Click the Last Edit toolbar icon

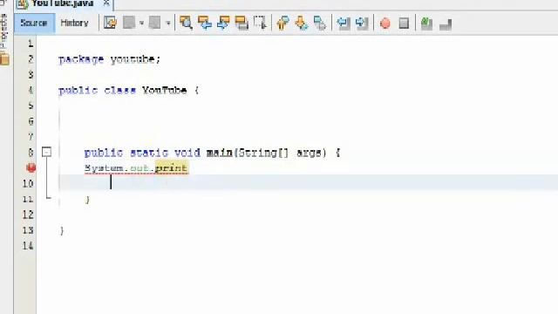[110, 24]
